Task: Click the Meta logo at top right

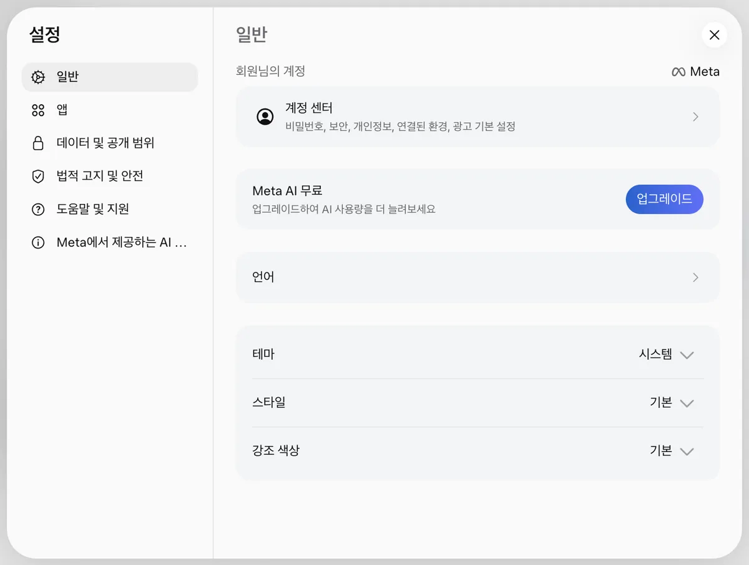Action: 695,72
